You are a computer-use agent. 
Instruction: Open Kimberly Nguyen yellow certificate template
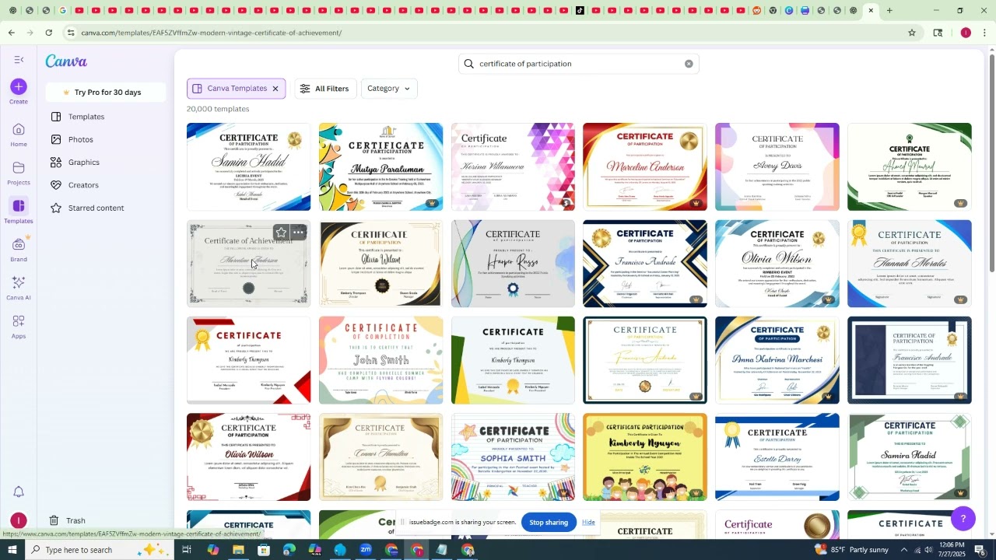point(645,457)
